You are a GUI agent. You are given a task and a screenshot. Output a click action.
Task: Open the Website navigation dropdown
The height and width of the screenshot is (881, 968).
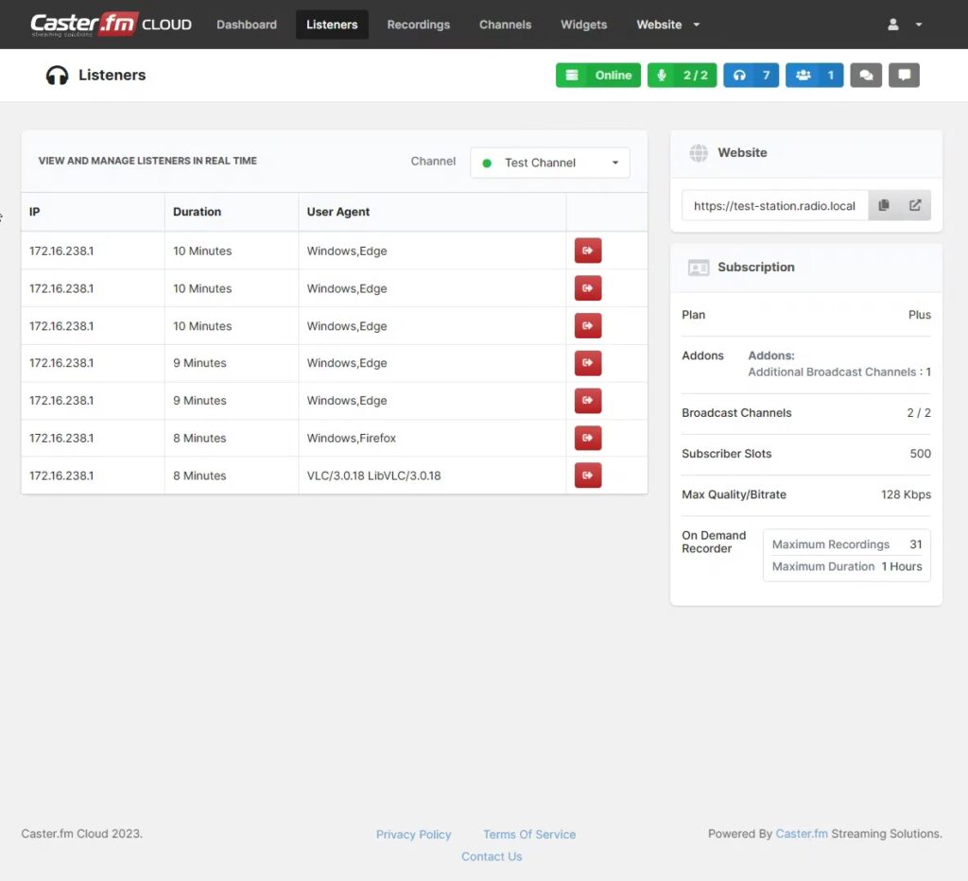(668, 25)
